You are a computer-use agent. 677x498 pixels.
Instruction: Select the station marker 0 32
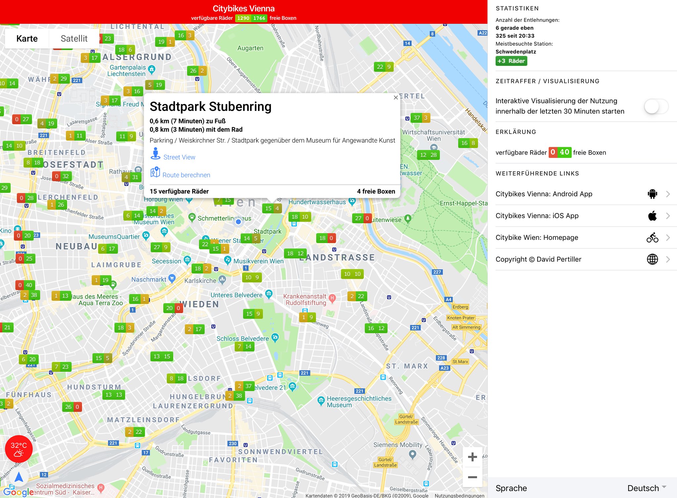62,176
